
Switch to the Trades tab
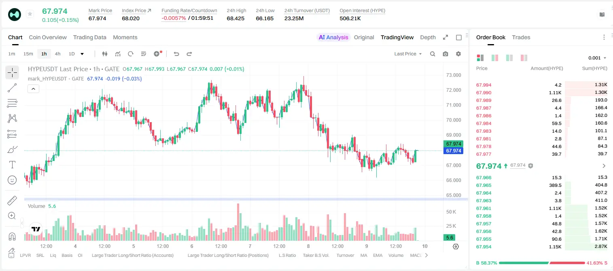[521, 37]
